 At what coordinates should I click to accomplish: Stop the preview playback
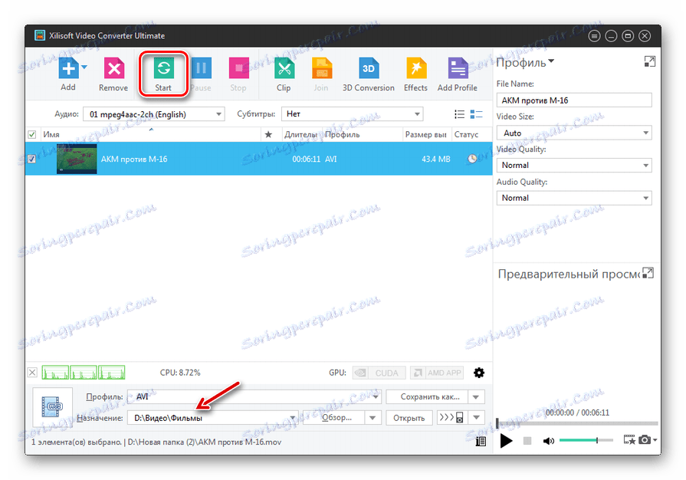point(527,441)
